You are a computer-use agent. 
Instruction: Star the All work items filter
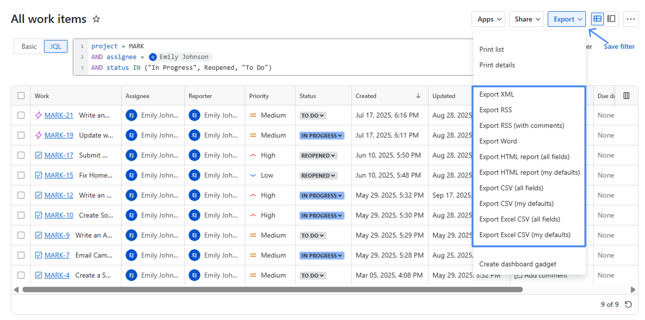click(96, 19)
